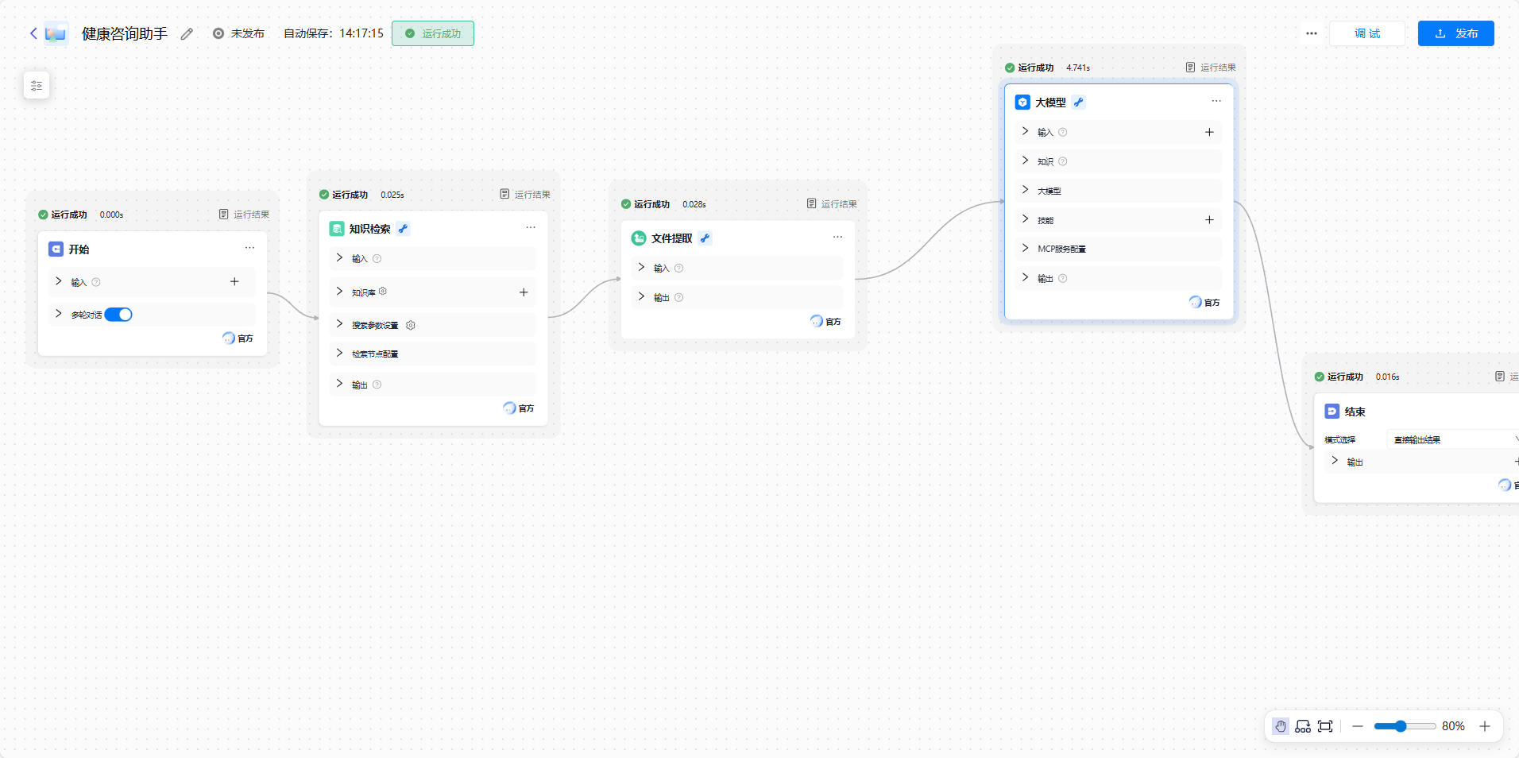The image size is (1519, 758).
Task: Expand 输出 section in 大模型 node
Action: [x=1026, y=277]
